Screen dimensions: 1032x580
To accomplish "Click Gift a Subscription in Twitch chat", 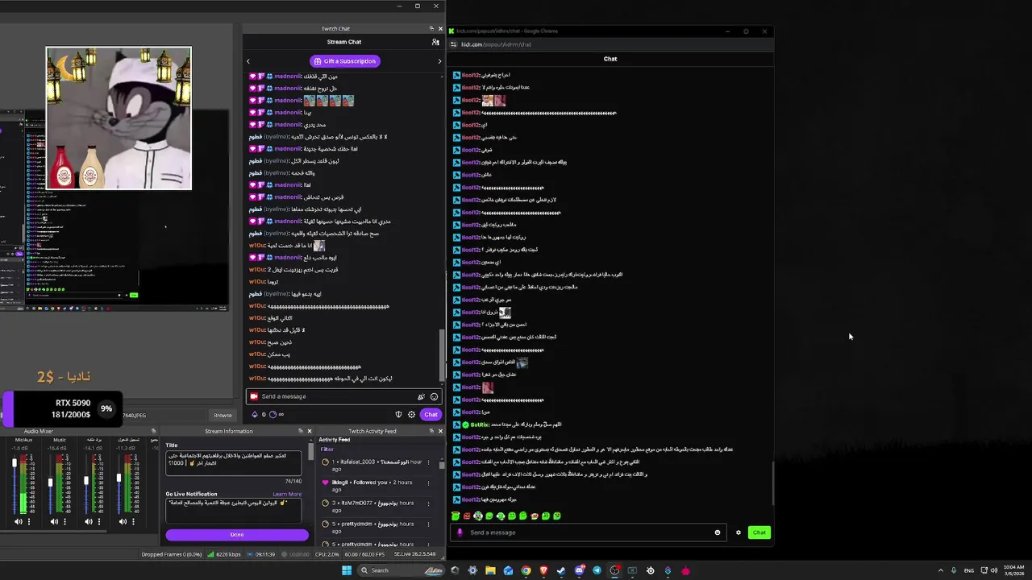I will coord(344,61).
